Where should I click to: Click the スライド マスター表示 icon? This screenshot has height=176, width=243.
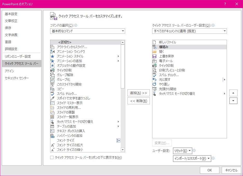52,103
